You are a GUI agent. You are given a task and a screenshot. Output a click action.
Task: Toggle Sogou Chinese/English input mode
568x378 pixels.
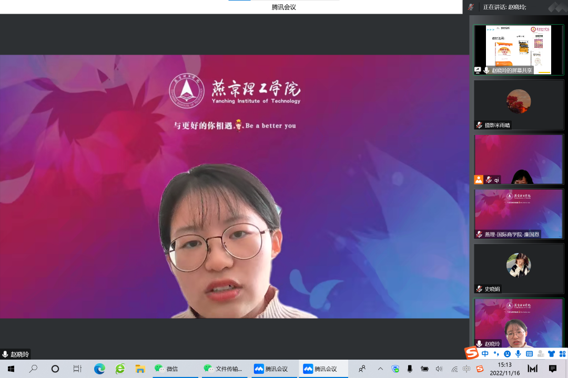tap(485, 354)
